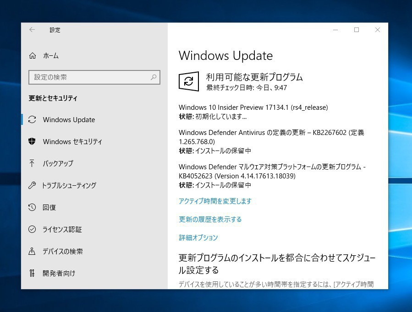Open ホーム settings page
Image resolution: width=412 pixels, height=312 pixels.
tap(51, 55)
